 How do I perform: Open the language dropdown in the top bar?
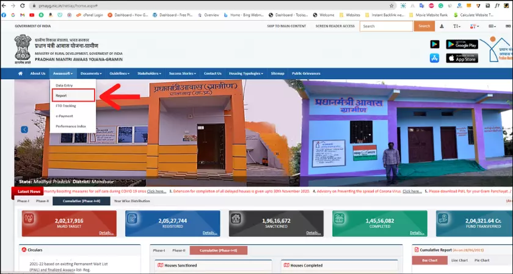[x=493, y=26]
